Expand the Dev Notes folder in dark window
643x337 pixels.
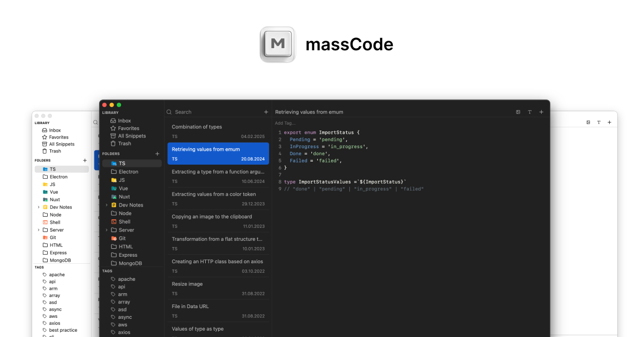(x=107, y=205)
